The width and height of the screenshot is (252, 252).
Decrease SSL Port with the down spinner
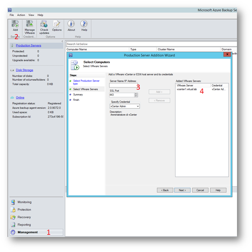point(136,96)
